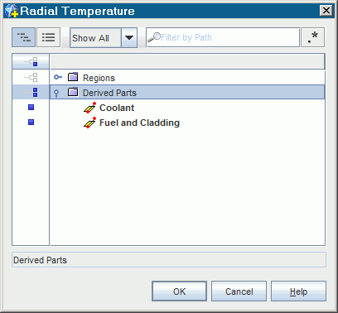Switch to flat list view icon
The image size is (338, 313).
coord(48,37)
